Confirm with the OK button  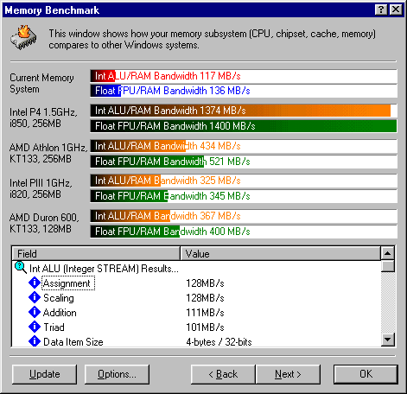click(366, 374)
